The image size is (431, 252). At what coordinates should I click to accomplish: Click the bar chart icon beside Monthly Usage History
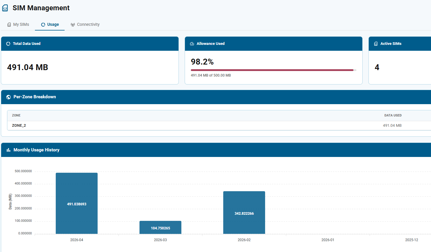tap(8, 150)
